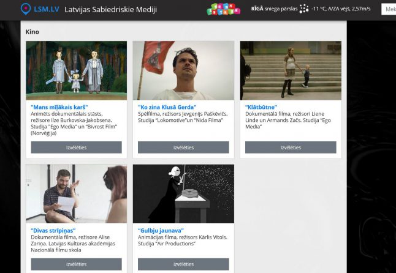Click the black-and-white animation thumbnail

pyautogui.click(x=183, y=193)
